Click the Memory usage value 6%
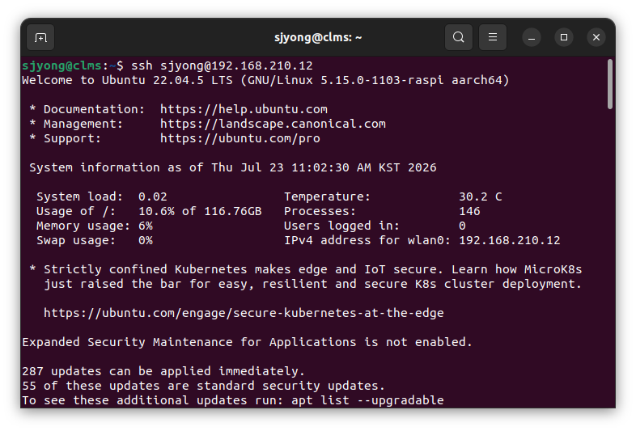Screen dimensions: 636x431 pos(146,226)
